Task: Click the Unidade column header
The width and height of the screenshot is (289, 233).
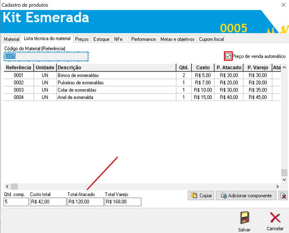Action: pos(45,68)
